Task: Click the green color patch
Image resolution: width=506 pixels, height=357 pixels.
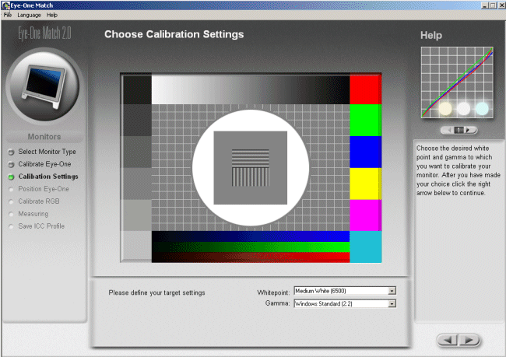Action: (365, 120)
